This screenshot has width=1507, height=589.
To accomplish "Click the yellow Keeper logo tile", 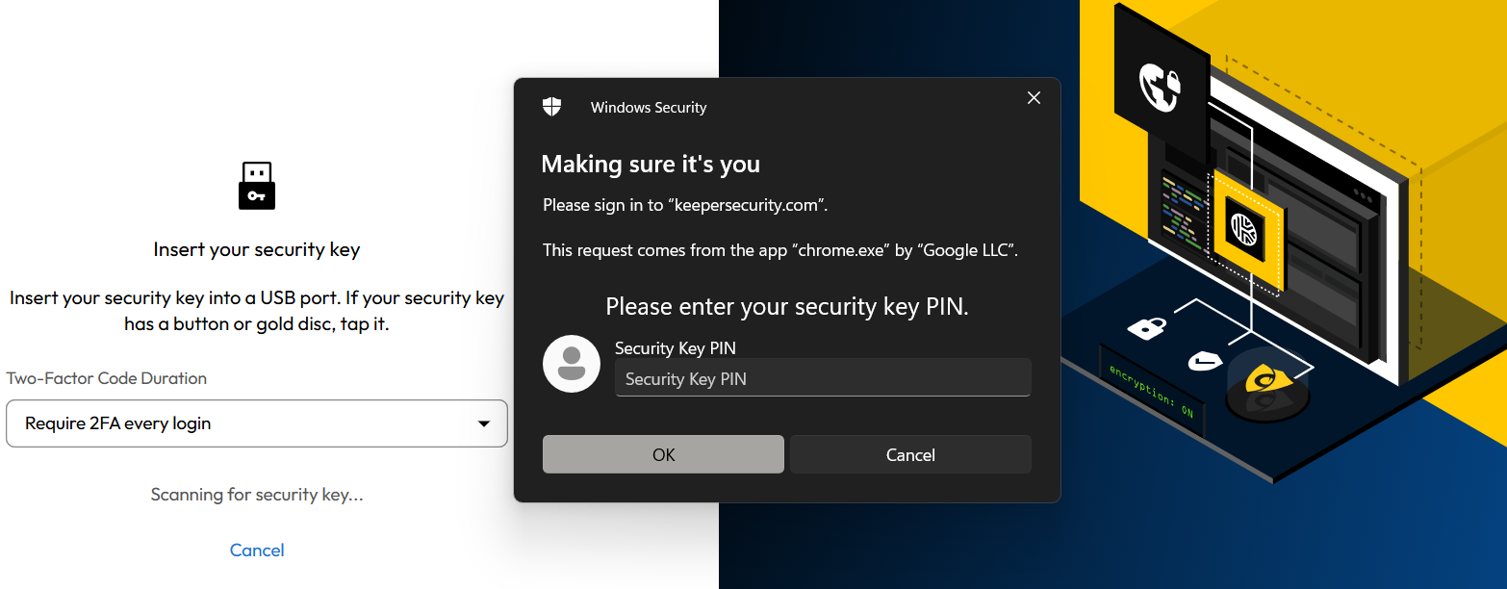I will (x=1248, y=228).
